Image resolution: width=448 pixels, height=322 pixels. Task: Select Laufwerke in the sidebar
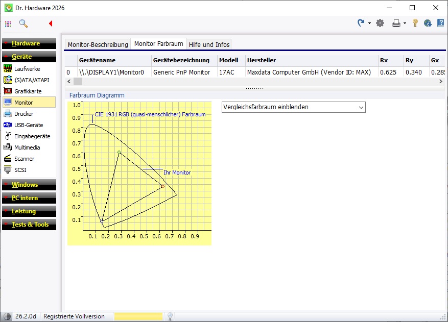tap(29, 69)
